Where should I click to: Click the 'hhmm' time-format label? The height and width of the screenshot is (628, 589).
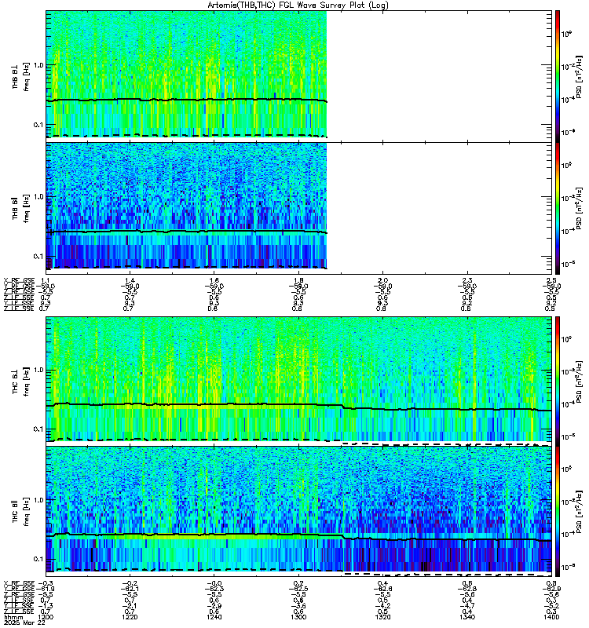pyautogui.click(x=13, y=617)
